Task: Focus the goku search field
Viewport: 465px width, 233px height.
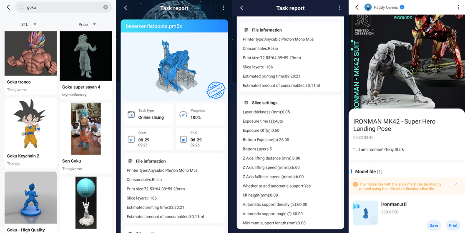Action: 63,7
